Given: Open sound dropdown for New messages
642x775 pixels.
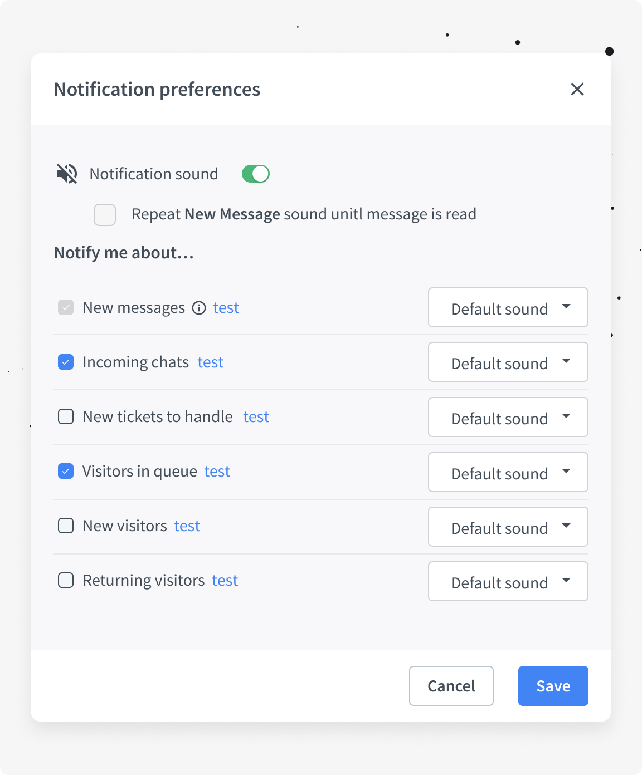Looking at the screenshot, I should tap(508, 307).
